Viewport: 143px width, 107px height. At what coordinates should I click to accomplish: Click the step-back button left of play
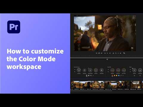(105, 53)
